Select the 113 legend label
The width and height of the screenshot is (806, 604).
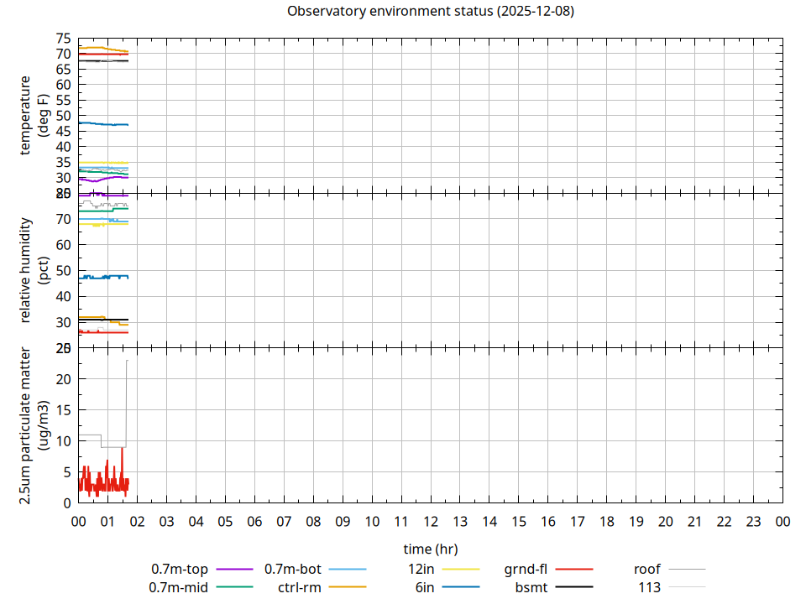(649, 587)
